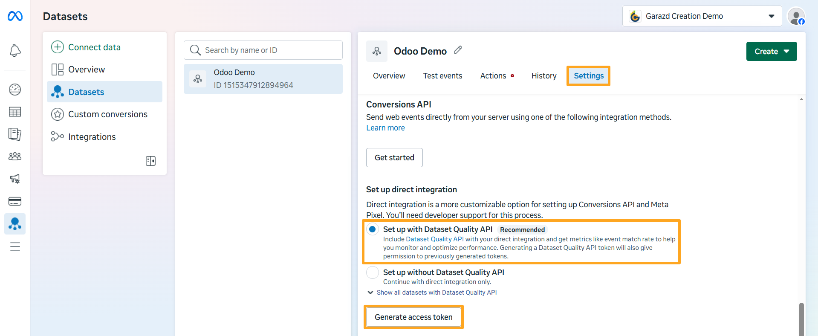Viewport: 818px width, 336px height.
Task: Click the settings panel scrollbar thumb
Action: [x=801, y=319]
